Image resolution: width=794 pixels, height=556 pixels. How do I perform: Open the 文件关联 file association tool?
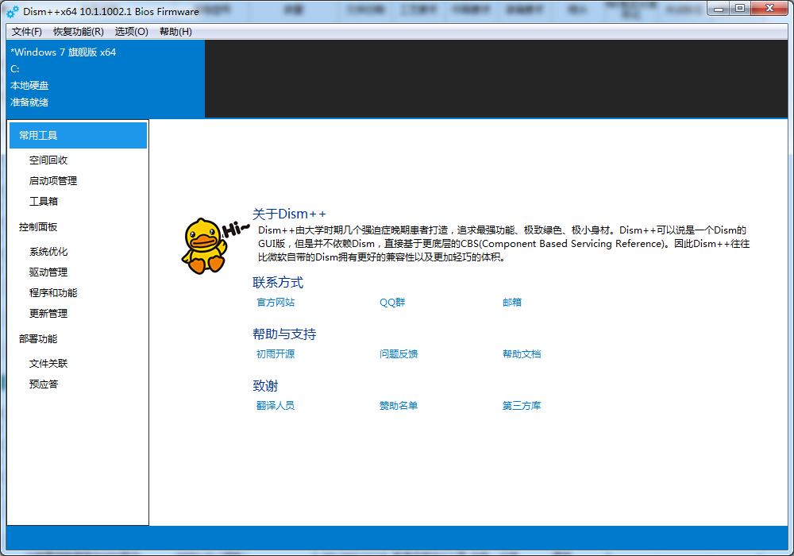click(x=48, y=363)
